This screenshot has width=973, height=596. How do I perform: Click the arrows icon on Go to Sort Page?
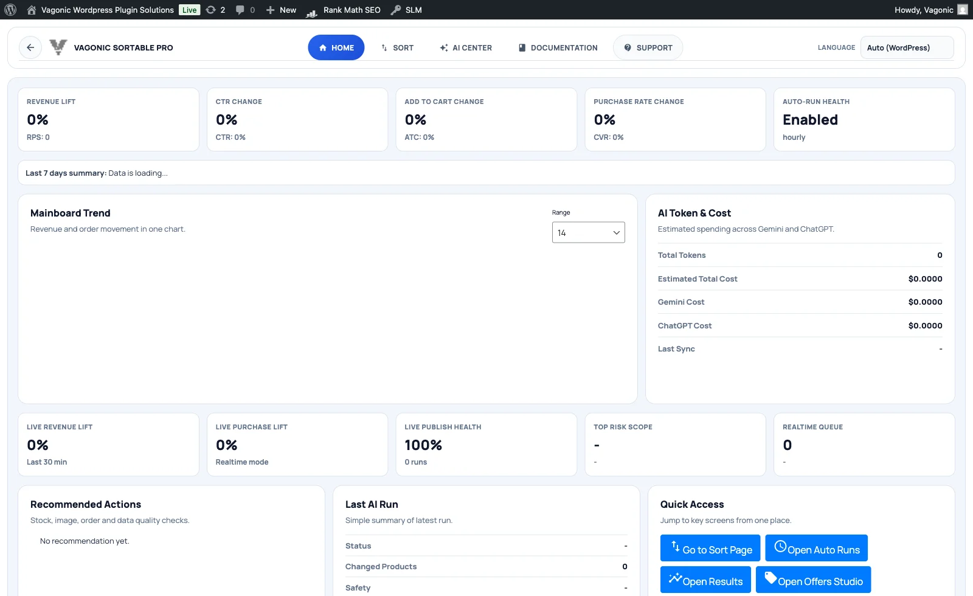pyautogui.click(x=676, y=546)
